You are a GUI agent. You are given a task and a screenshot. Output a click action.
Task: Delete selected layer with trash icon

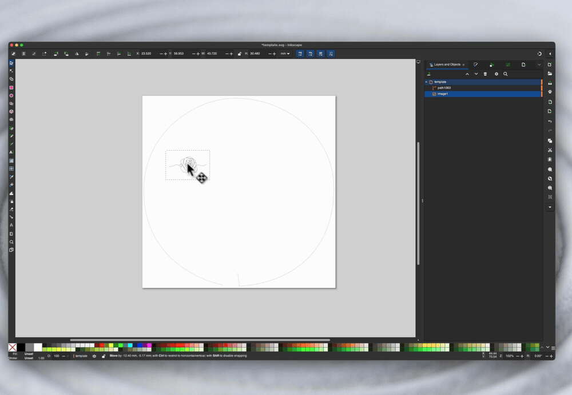pyautogui.click(x=485, y=74)
